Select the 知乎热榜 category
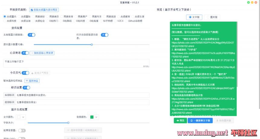Image resolution: width=260 pixels, height=139 pixels. click(x=106, y=21)
